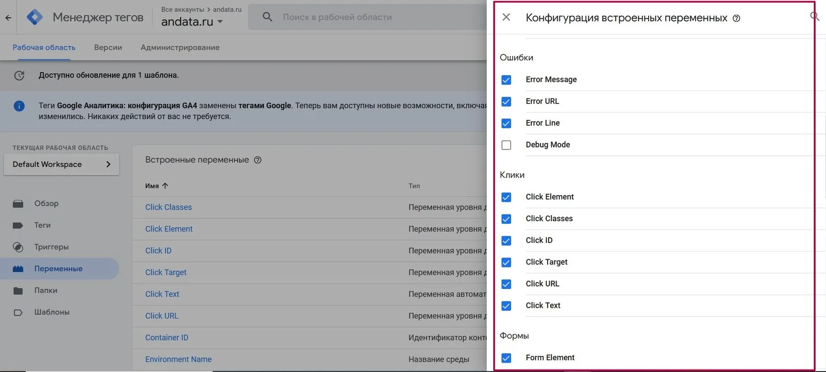826x372 pixels.
Task: Switch to Версии tab
Action: pos(108,48)
